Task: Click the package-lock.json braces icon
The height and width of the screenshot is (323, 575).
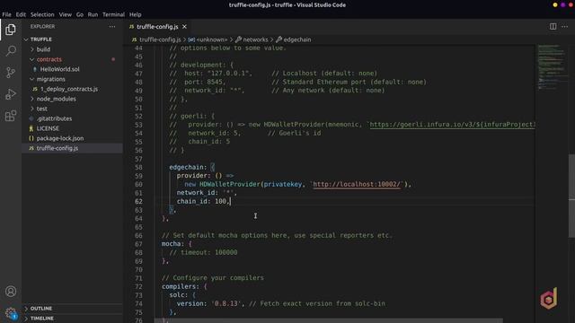Action: pos(31,138)
